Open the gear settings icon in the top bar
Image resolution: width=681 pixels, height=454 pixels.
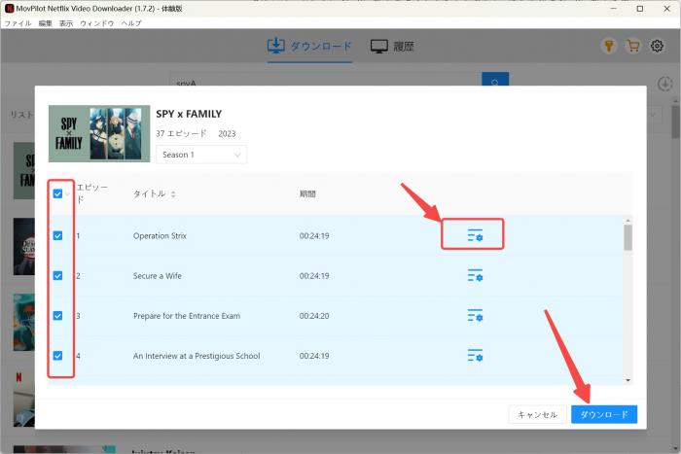point(657,46)
